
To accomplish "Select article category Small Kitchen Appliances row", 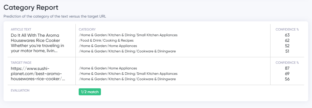I will click(128, 35).
